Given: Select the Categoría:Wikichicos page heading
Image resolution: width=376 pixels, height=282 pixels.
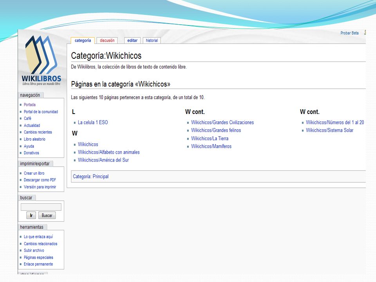Looking at the screenshot, I should (x=106, y=56).
